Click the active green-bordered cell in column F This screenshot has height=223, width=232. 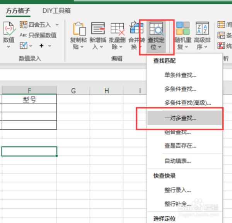(29, 152)
